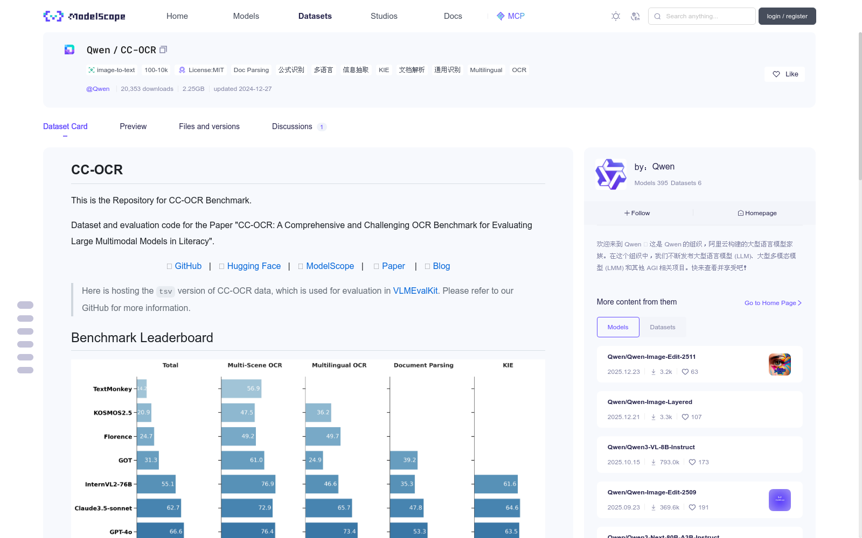Open the Hugging Face link
Image resolution: width=862 pixels, height=538 pixels.
point(254,266)
